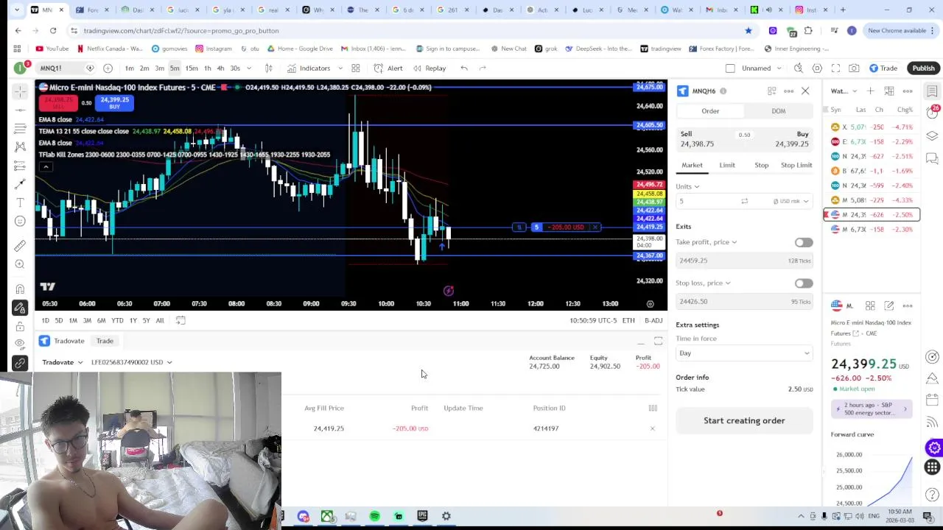Image resolution: width=943 pixels, height=530 pixels.
Task: Close the MNQH6 order panel
Action: [x=805, y=91]
